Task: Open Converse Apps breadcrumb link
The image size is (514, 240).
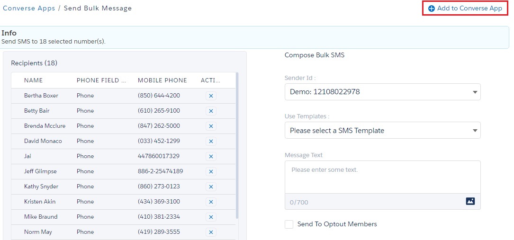Action: (x=29, y=8)
